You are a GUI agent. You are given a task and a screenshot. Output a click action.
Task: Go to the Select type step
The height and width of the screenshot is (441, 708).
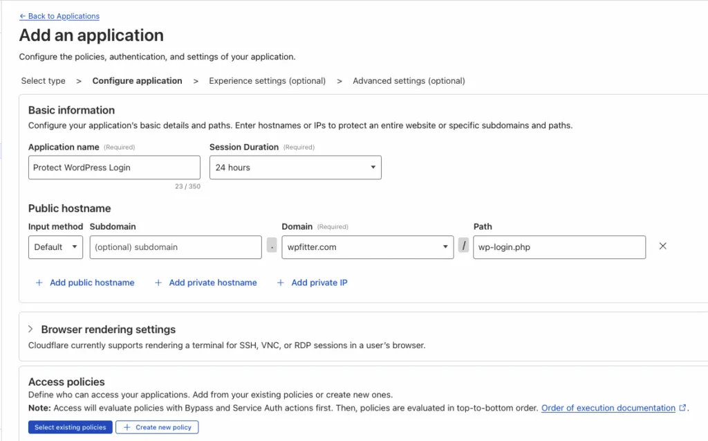point(43,80)
